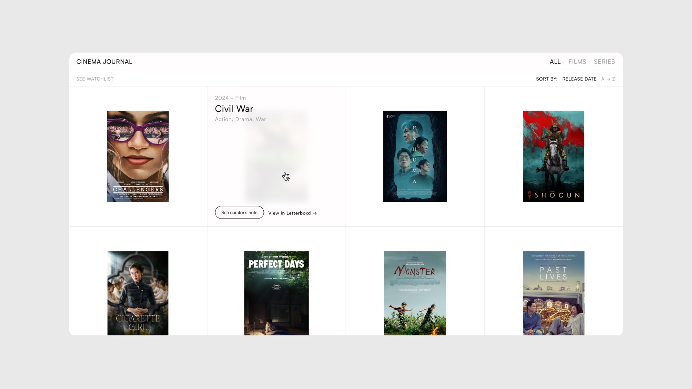Open the Challengers movie poster
Viewport: 692px width, 389px height.
(138, 156)
